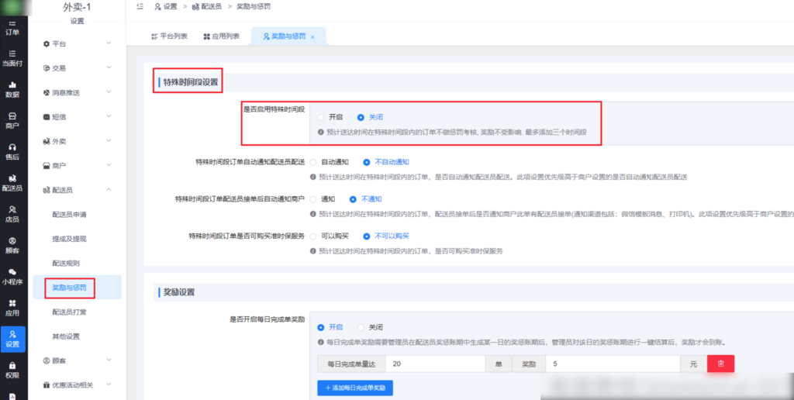Open the 顾客 sidebar icon

click(12, 246)
